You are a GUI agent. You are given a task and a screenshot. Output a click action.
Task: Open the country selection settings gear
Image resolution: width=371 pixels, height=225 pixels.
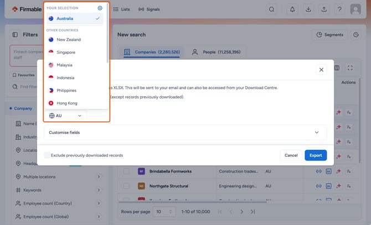click(100, 8)
